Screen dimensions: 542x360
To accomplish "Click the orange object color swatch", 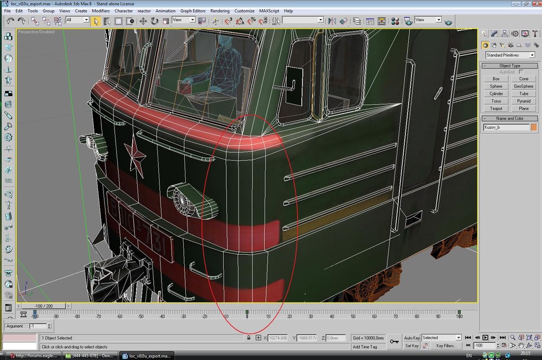I will point(534,127).
